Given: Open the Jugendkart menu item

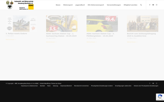Looking at the screenshot, I should click(x=80, y=5).
